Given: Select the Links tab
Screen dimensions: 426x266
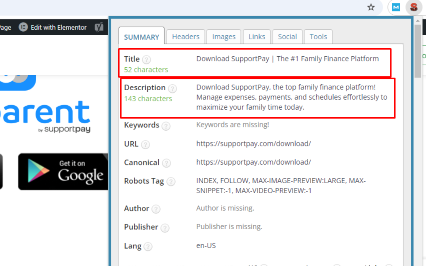Looking at the screenshot, I should 257,36.
